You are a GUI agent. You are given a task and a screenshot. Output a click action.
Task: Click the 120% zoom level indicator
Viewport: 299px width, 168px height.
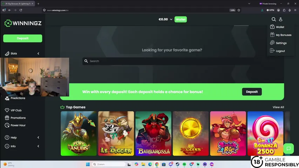(232, 10)
